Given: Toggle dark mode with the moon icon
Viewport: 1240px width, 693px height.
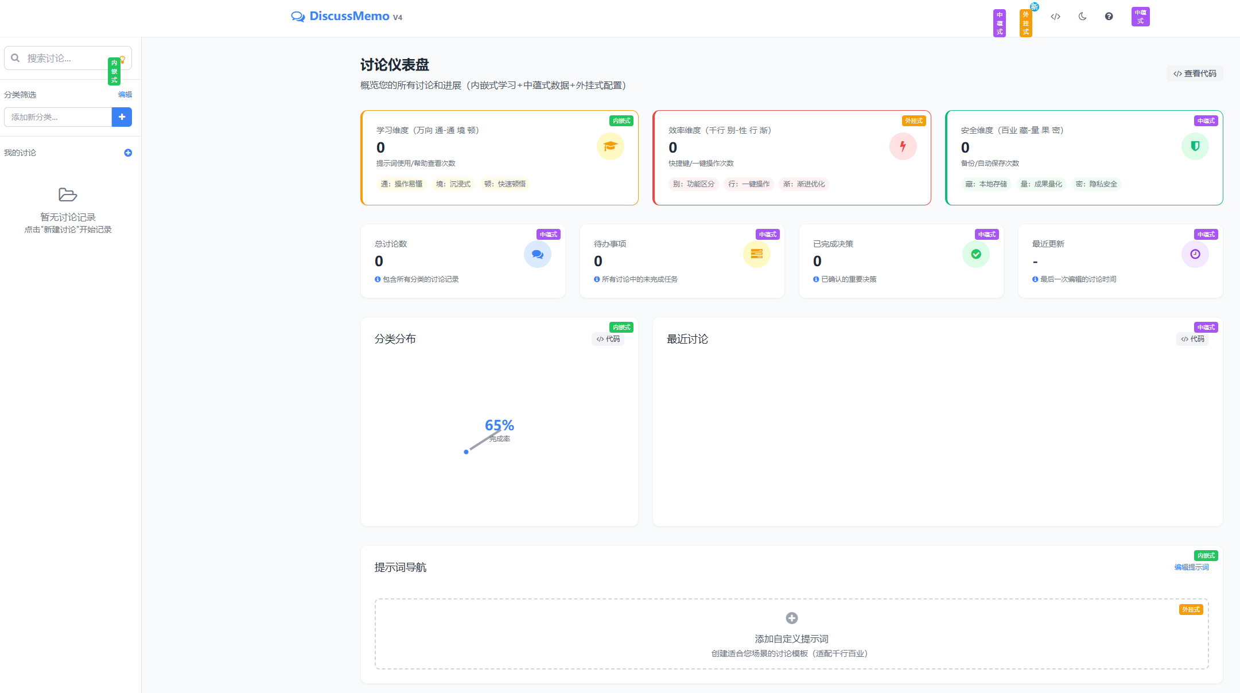Looking at the screenshot, I should click(x=1082, y=17).
